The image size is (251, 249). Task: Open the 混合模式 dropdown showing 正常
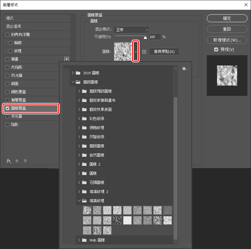131,30
